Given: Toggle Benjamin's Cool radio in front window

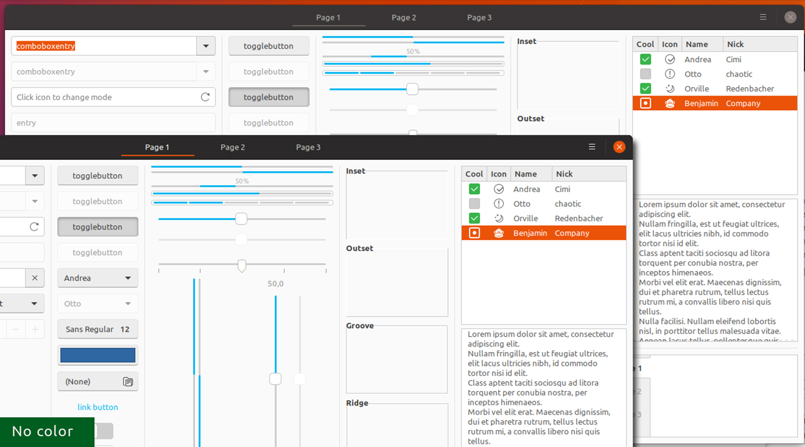Looking at the screenshot, I should click(x=474, y=233).
